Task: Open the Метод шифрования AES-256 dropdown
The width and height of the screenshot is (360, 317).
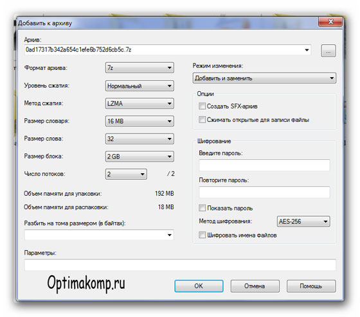Action: point(303,221)
